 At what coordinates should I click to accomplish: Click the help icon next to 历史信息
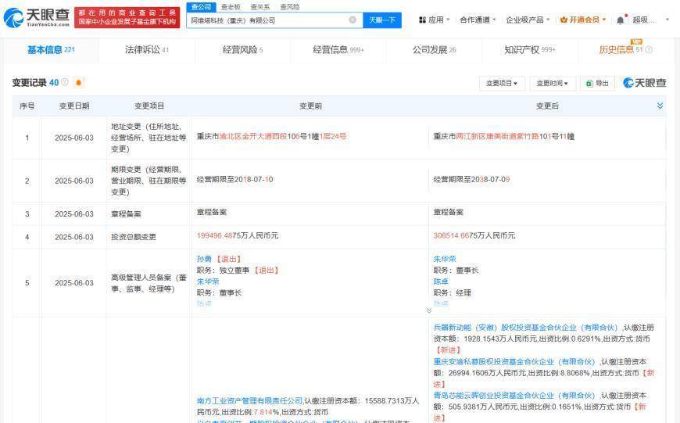point(649,49)
